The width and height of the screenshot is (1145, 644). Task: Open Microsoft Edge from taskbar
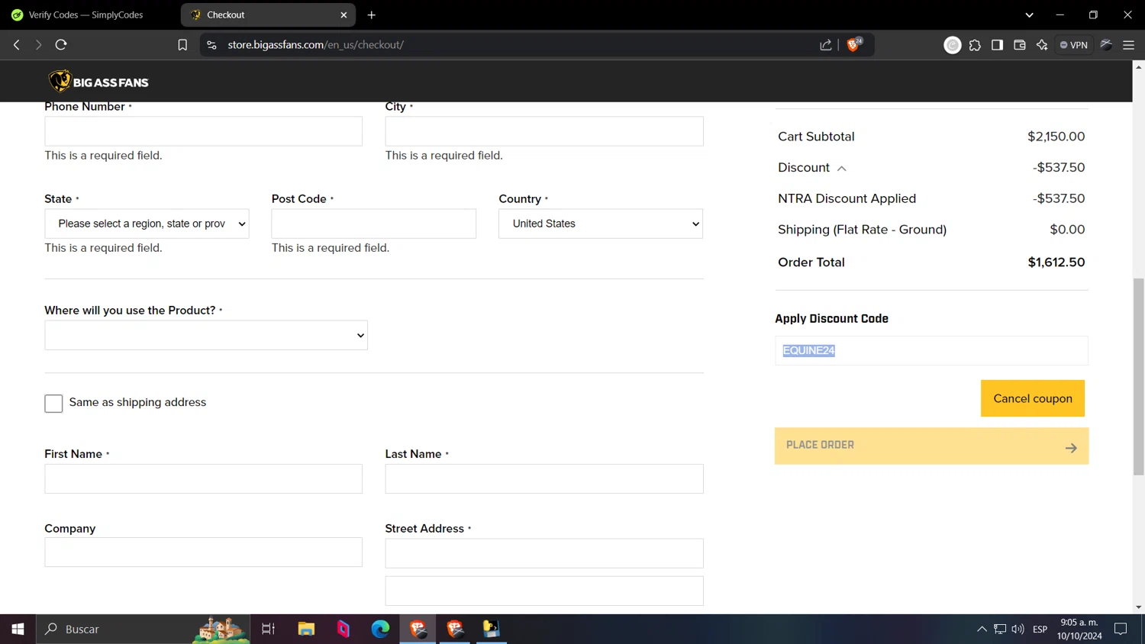point(380,629)
